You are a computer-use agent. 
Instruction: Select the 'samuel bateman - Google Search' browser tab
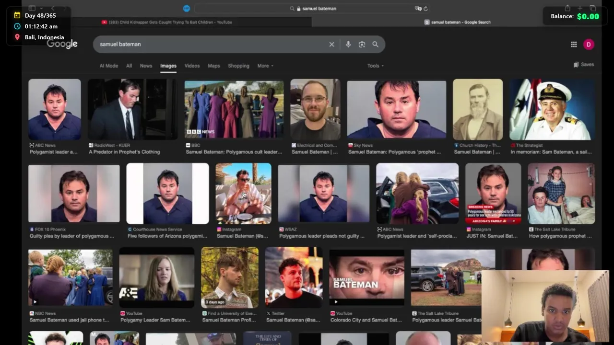click(458, 22)
